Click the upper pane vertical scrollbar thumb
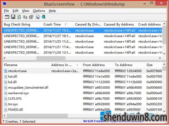The image size is (169, 126). point(164,35)
